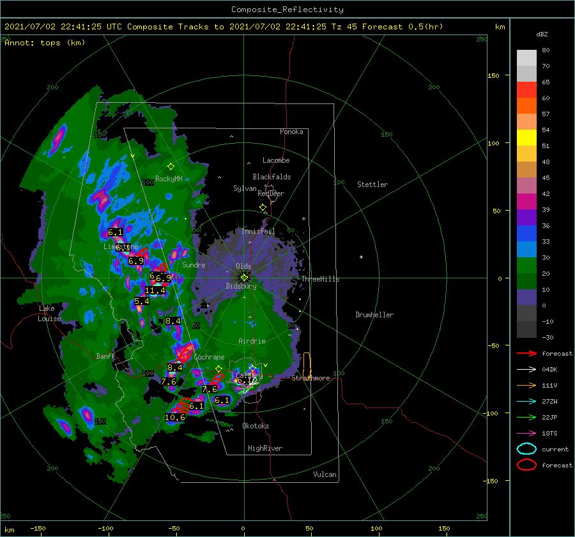Image resolution: width=575 pixels, height=537 pixels.
Task: Click the storm top label 11.4
Action: click(x=155, y=291)
